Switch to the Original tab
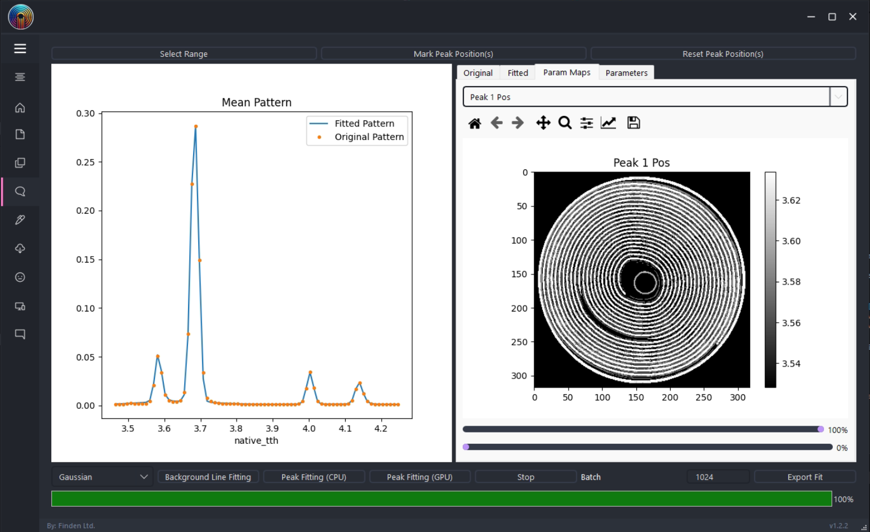The image size is (870, 532). [x=478, y=73]
